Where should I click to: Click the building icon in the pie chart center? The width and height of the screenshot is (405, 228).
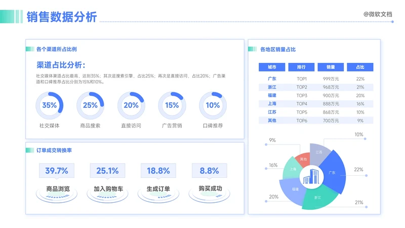point(310,177)
